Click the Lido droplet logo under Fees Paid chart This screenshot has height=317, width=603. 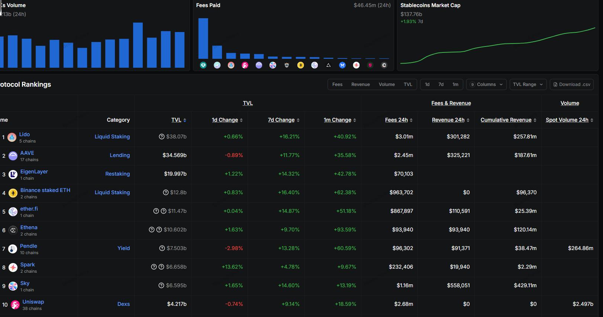point(231,65)
